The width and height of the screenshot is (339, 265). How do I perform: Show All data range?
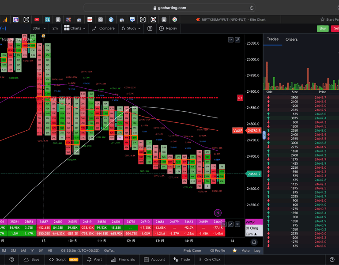tap(50, 250)
